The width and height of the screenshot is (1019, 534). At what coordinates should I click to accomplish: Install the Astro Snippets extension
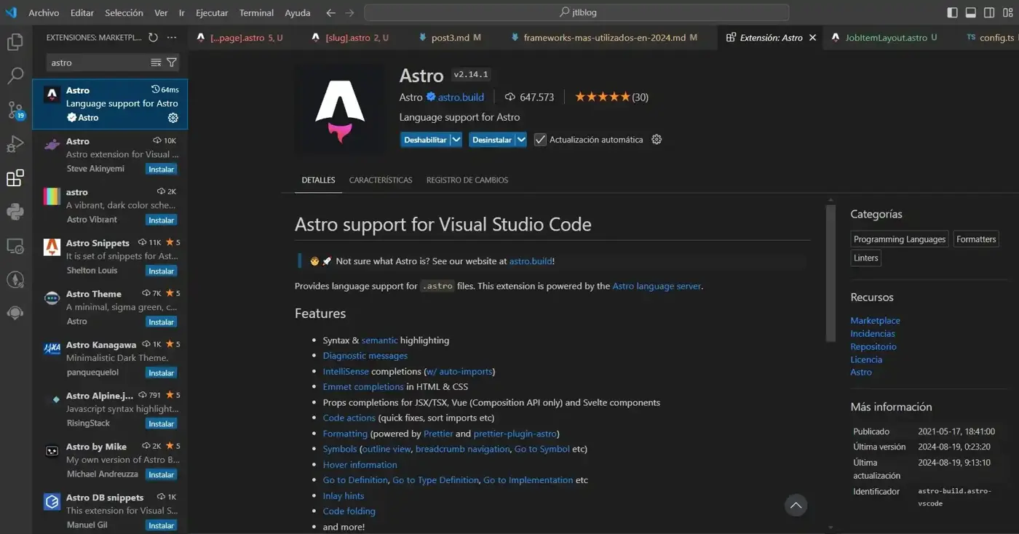click(162, 271)
